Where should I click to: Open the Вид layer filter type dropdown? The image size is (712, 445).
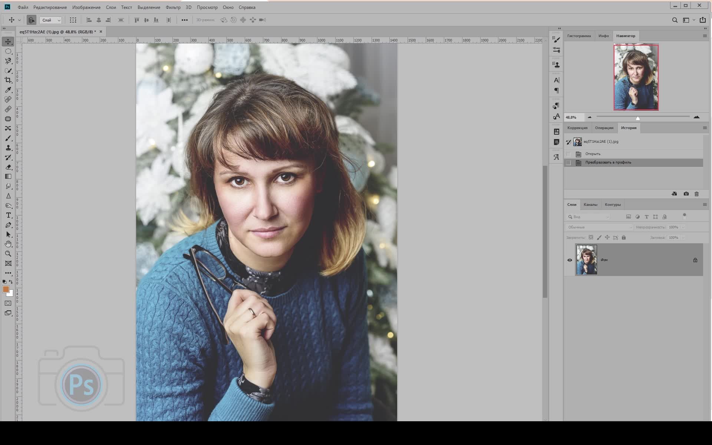[588, 217]
